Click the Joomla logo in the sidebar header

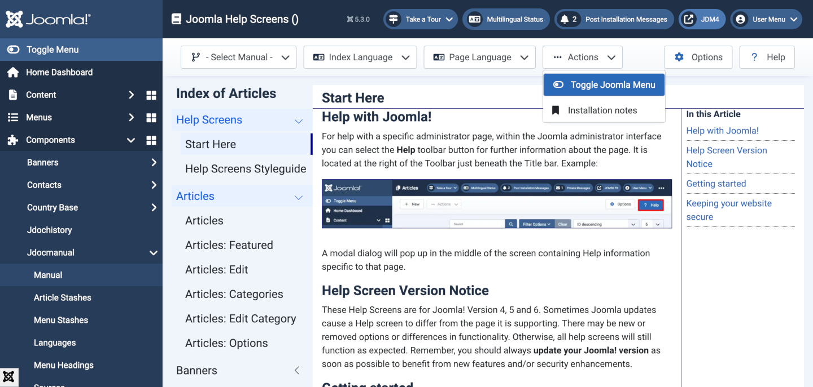click(x=48, y=19)
